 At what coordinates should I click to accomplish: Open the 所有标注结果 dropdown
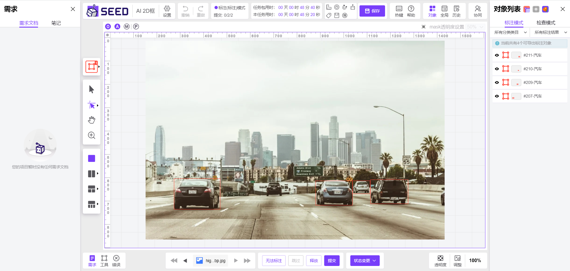click(551, 32)
